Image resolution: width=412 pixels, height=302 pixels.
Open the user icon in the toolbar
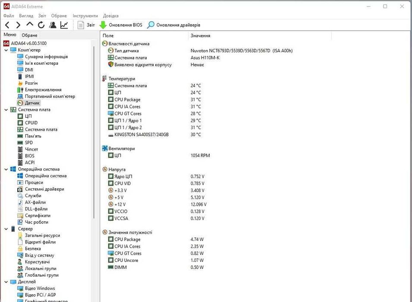[x=53, y=25]
